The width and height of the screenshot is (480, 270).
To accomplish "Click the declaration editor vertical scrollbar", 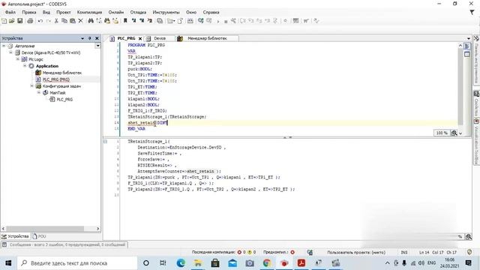I will pos(460,86).
